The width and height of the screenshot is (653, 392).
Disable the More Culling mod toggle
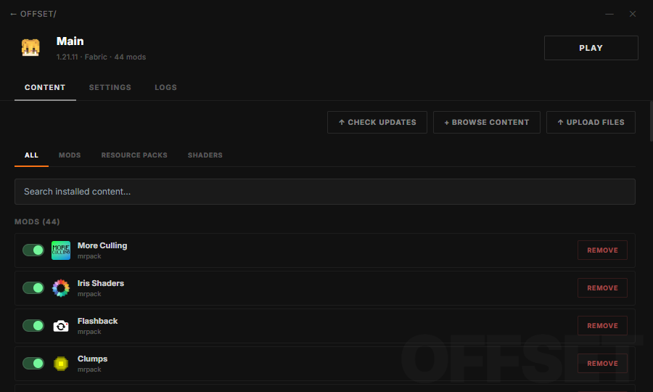pyautogui.click(x=33, y=250)
